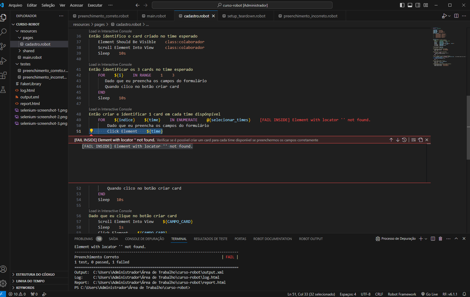The height and width of the screenshot is (297, 470).
Task: Open the errors and warnings status indicator
Action: [17, 294]
